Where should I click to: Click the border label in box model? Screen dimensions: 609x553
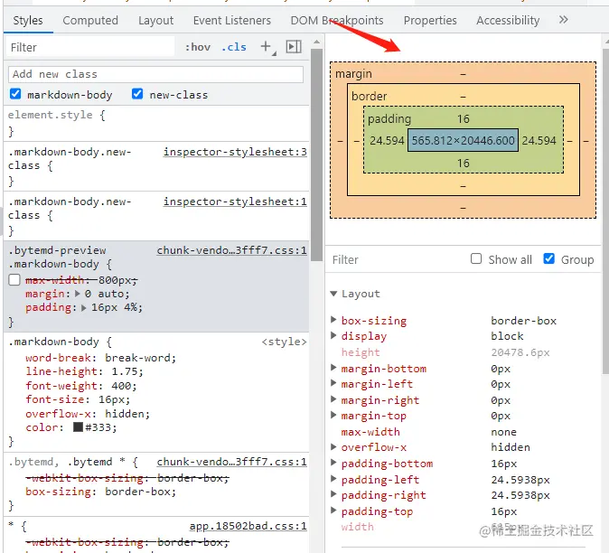click(x=369, y=97)
